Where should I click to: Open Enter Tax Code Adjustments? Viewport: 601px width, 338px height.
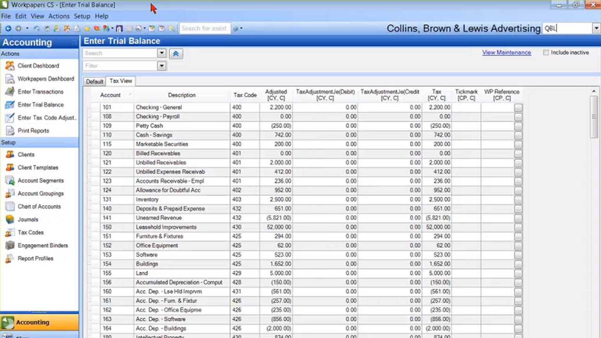[46, 118]
